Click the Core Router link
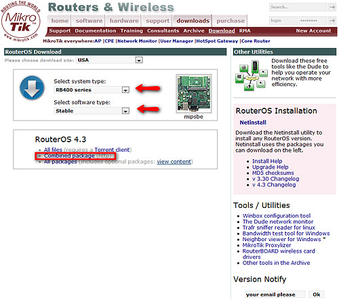 pyautogui.click(x=256, y=41)
